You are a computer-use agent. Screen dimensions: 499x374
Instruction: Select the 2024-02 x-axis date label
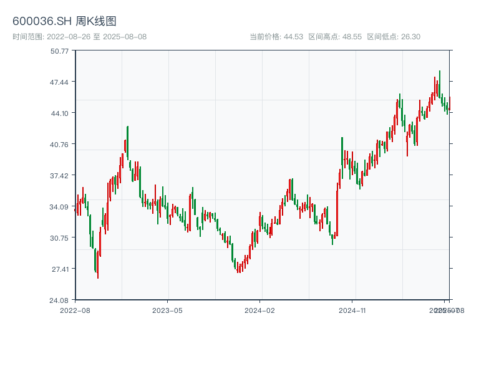260,310
